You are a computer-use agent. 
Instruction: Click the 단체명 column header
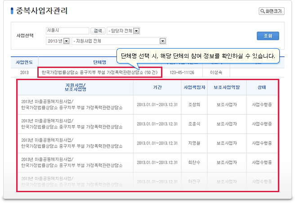coord(100,62)
